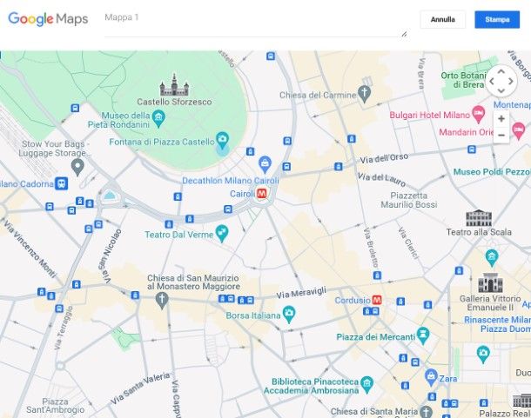Image resolution: width=531 pixels, height=418 pixels.
Task: Pan map right with the arrow control
Action: click(511, 81)
